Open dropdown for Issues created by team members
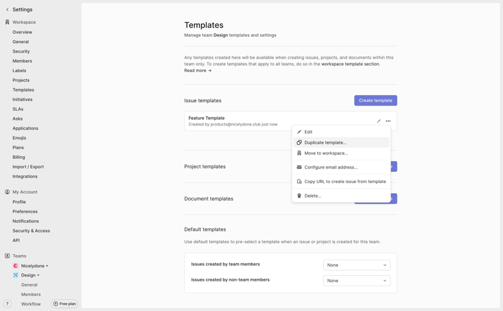Viewport: 503px width, 311px height. [x=357, y=265]
